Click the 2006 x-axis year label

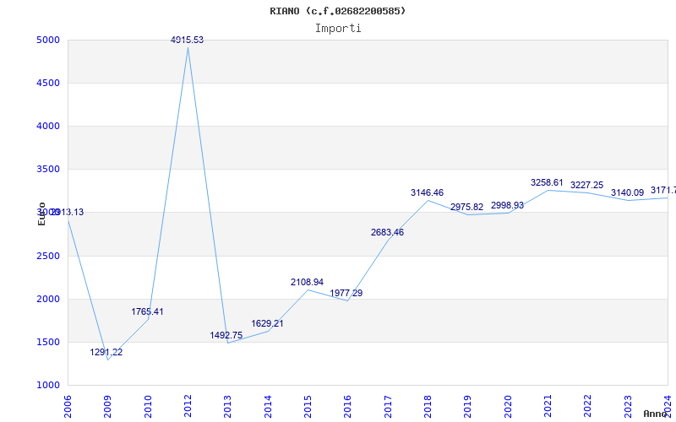(x=68, y=407)
